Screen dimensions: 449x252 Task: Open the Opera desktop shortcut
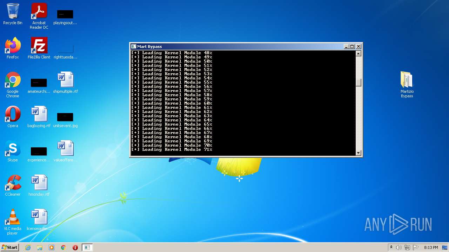13,117
